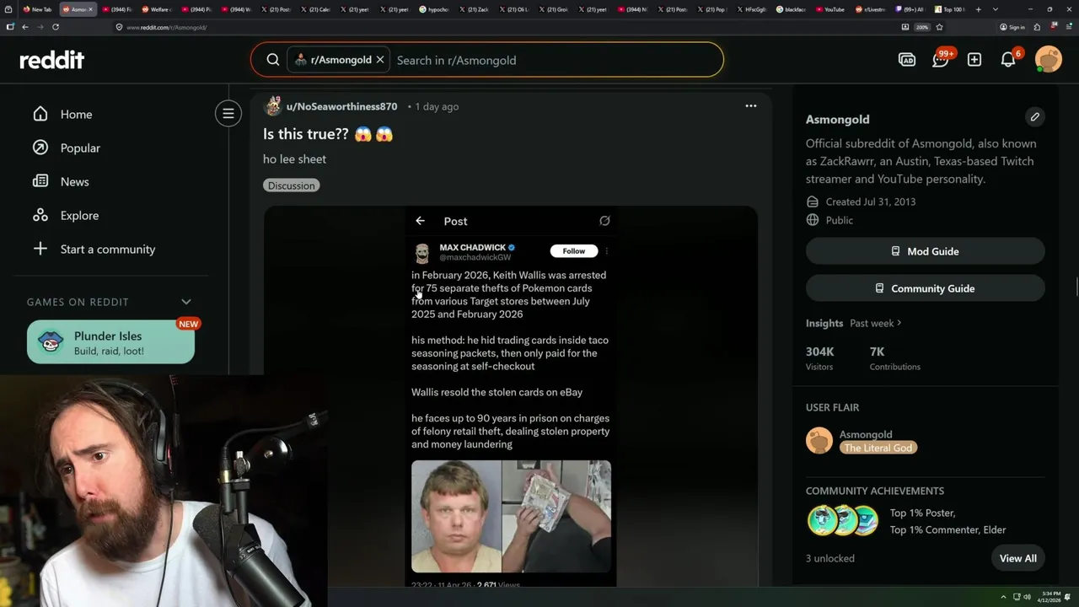Remove the r/Asmongold search filter
Image resolution: width=1079 pixels, height=607 pixels.
[380, 60]
